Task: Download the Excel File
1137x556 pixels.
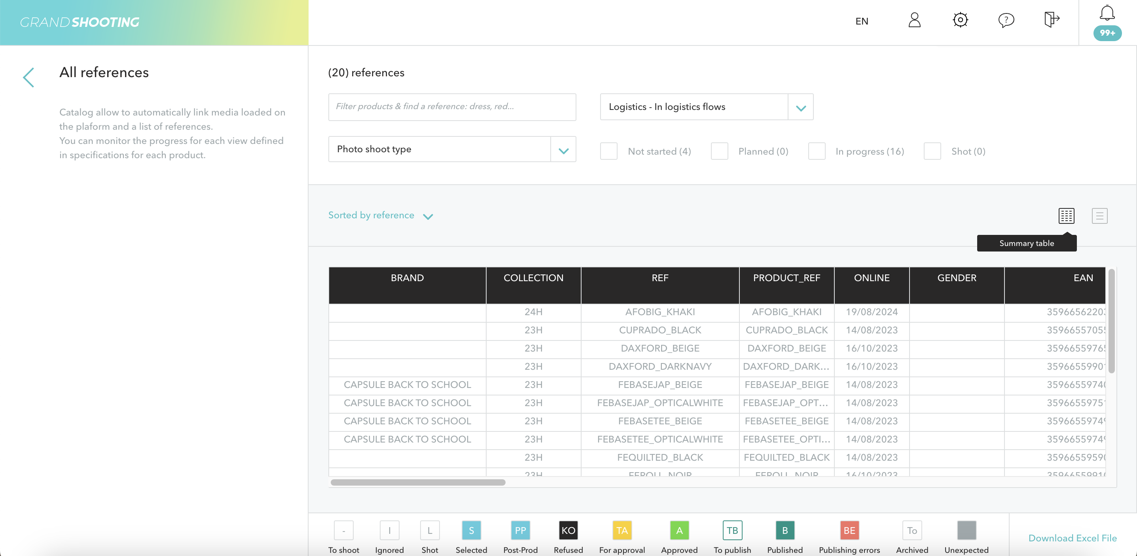Action: (1072, 538)
